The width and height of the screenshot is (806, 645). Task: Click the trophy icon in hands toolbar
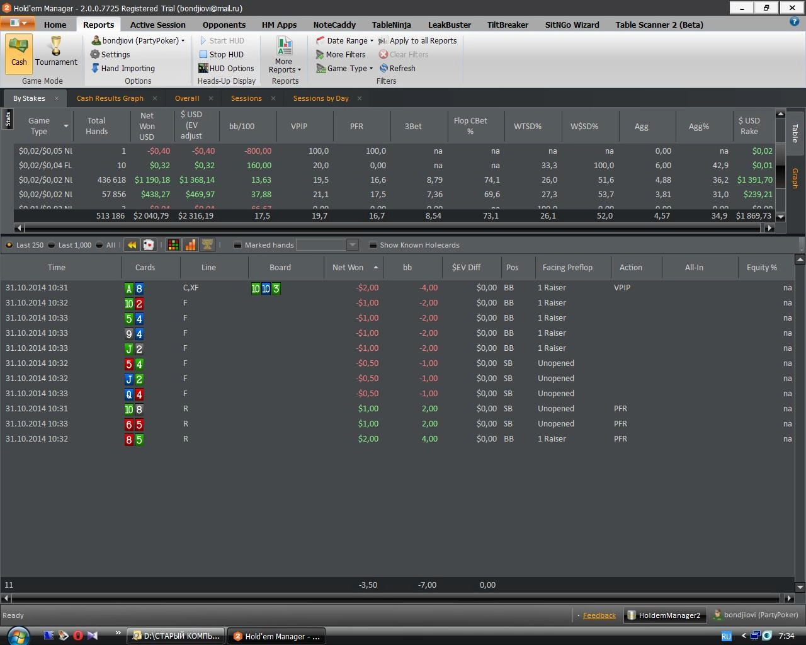tap(207, 245)
